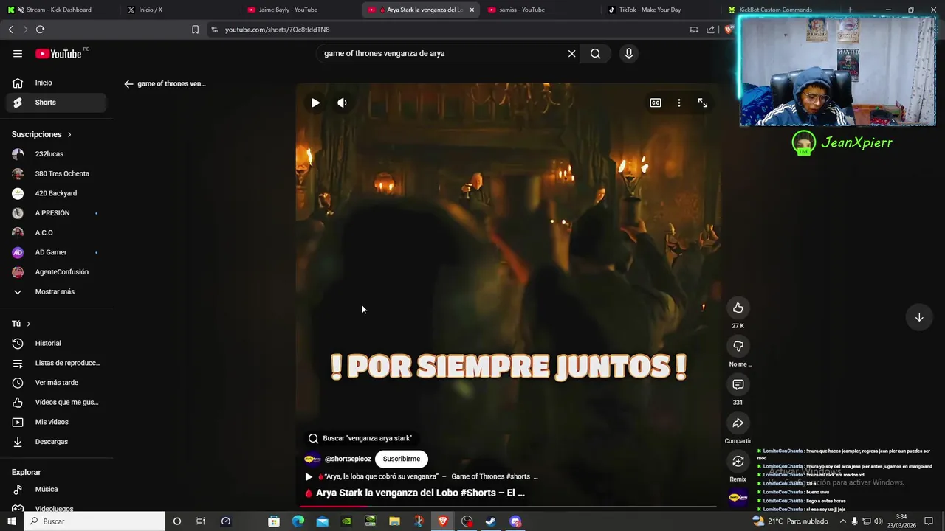
Task: Go to the YouTube logo home
Action: pos(58,54)
